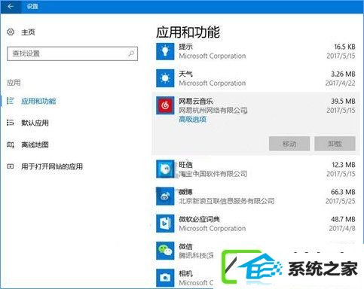Image resolution: width=364 pixels, height=289 pixels.
Task: Select the 旺信 app name
Action: coord(185,165)
